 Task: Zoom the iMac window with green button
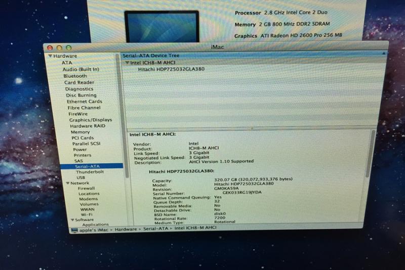pos(69,48)
